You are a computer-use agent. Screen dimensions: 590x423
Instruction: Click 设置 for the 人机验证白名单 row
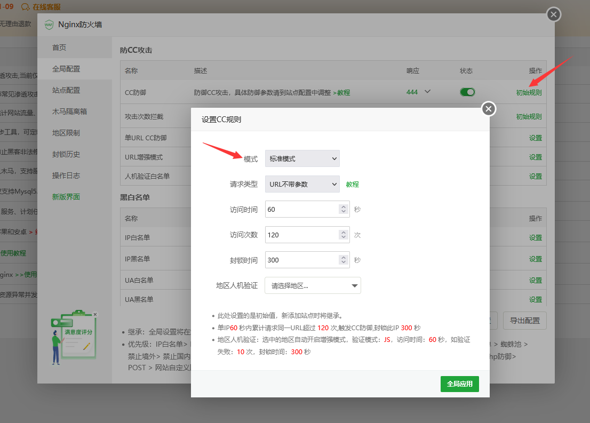[x=536, y=177]
